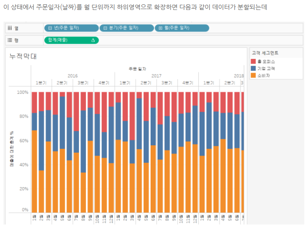The width and height of the screenshot is (306, 237).
Task: Click the 60% axis tick label
Action: coord(24,141)
